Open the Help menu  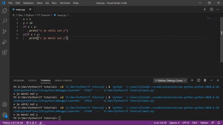pos(76,3)
